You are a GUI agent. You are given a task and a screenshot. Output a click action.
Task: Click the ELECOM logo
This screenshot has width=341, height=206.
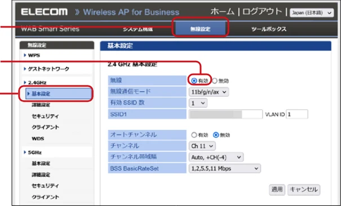(x=44, y=12)
